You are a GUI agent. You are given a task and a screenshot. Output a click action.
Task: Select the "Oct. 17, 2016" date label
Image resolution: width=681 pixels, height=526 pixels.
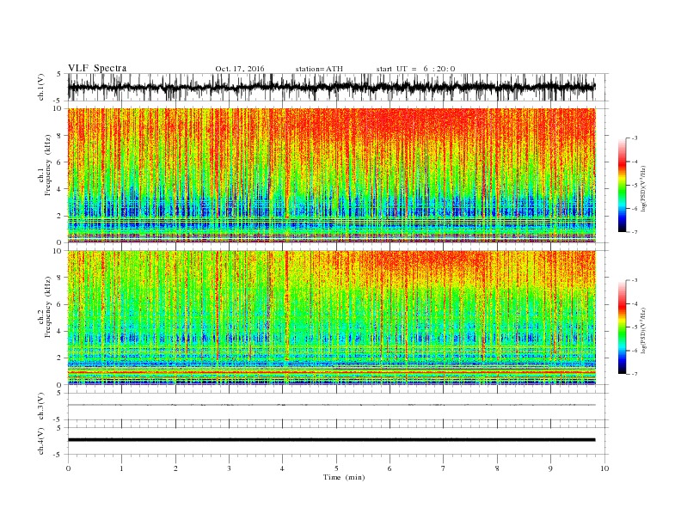(240, 69)
